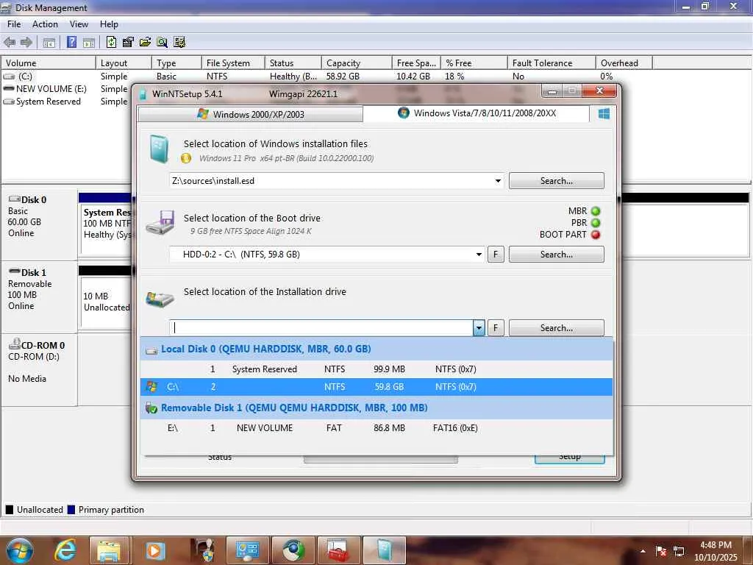Switch to Windows 2000/XP/2003 tab
The width and height of the screenshot is (753, 565).
click(x=250, y=114)
